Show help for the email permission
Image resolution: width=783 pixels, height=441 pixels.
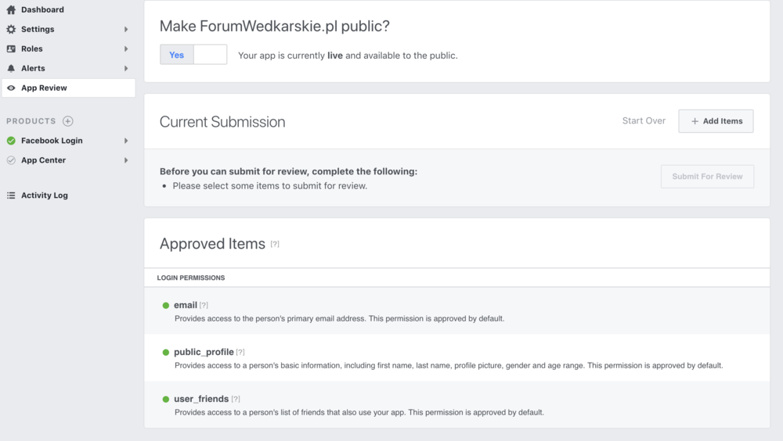click(204, 305)
